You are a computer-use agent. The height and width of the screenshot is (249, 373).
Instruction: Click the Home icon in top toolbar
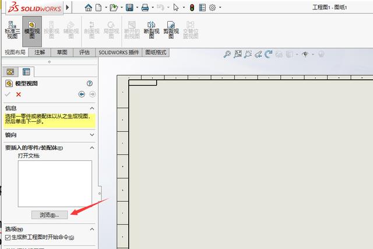(89, 8)
